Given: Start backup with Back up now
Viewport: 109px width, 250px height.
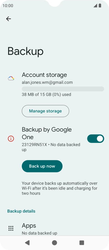Looking at the screenshot, I should tap(42, 166).
